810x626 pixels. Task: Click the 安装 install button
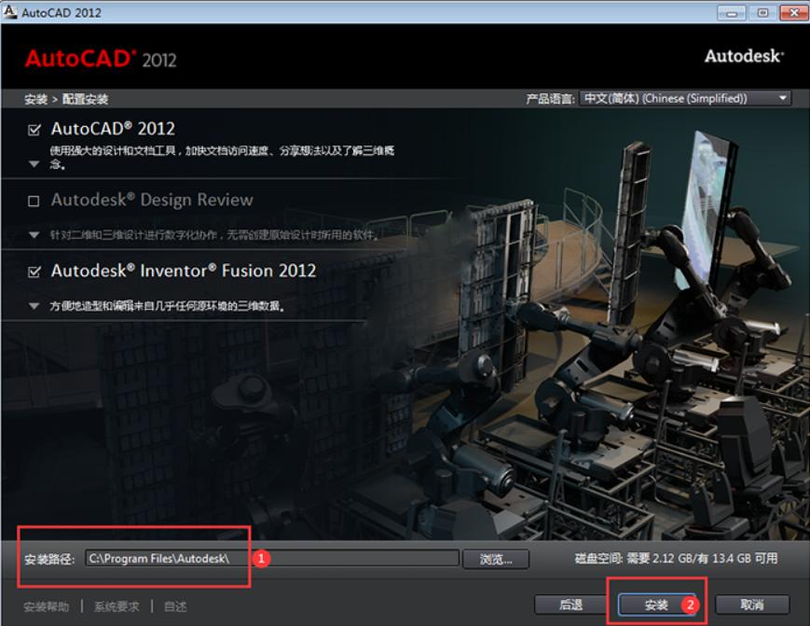(656, 605)
